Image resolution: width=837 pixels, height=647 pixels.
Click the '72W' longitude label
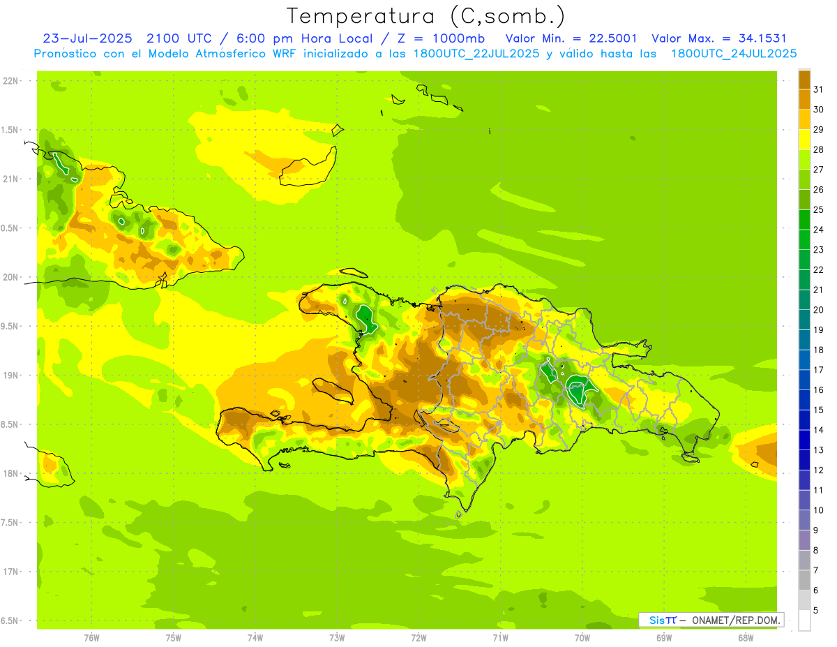pos(418,637)
